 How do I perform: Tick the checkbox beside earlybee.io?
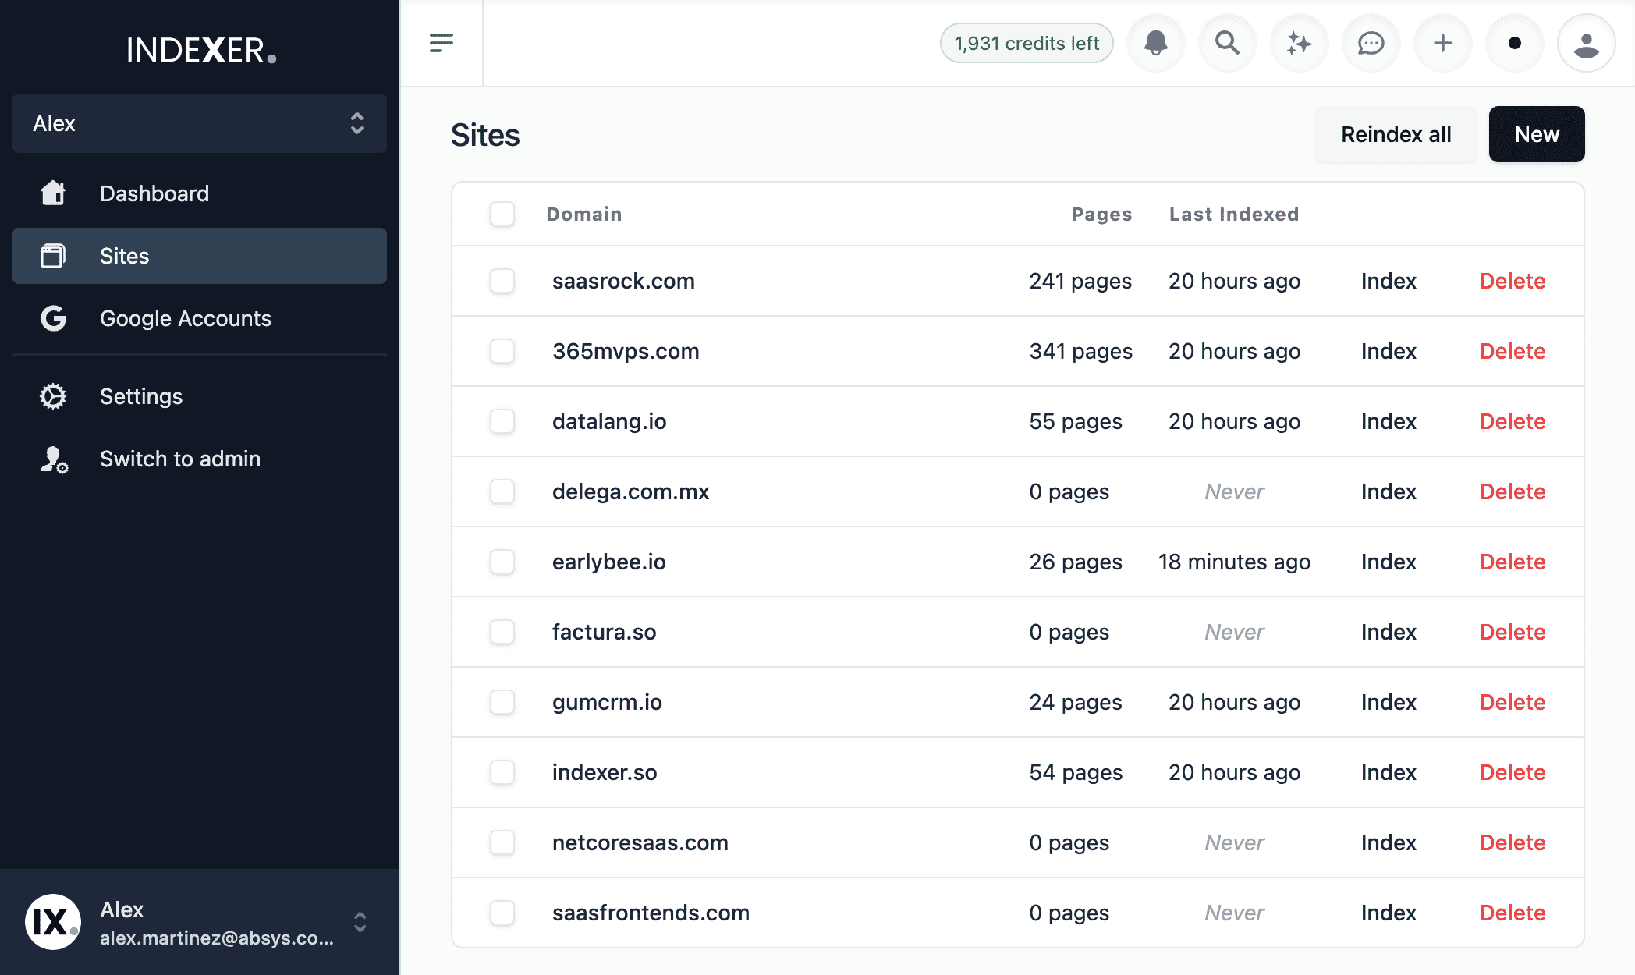502,562
